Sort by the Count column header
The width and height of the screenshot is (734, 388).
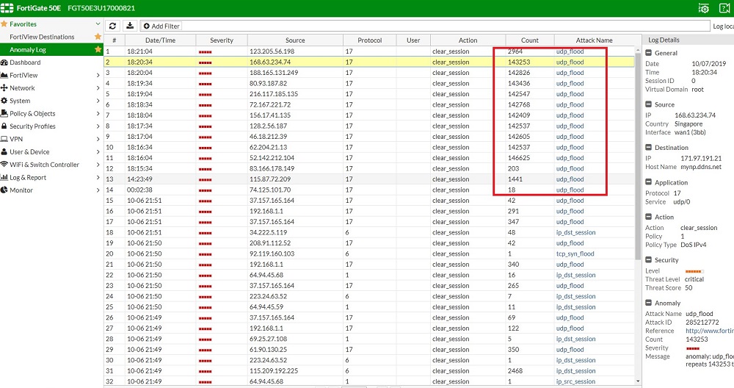[x=529, y=40]
